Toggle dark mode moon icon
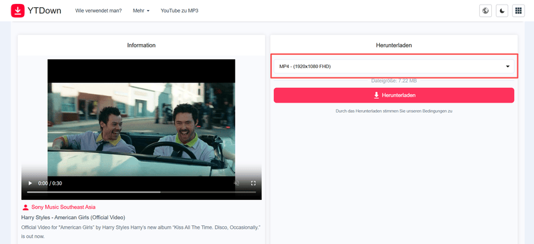The width and height of the screenshot is (534, 244). [502, 11]
